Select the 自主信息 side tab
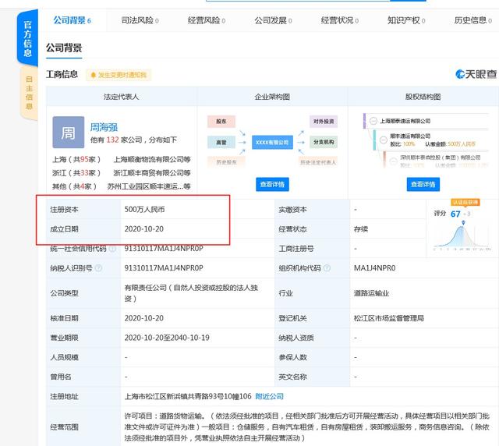499x446 pixels. (x=29, y=91)
